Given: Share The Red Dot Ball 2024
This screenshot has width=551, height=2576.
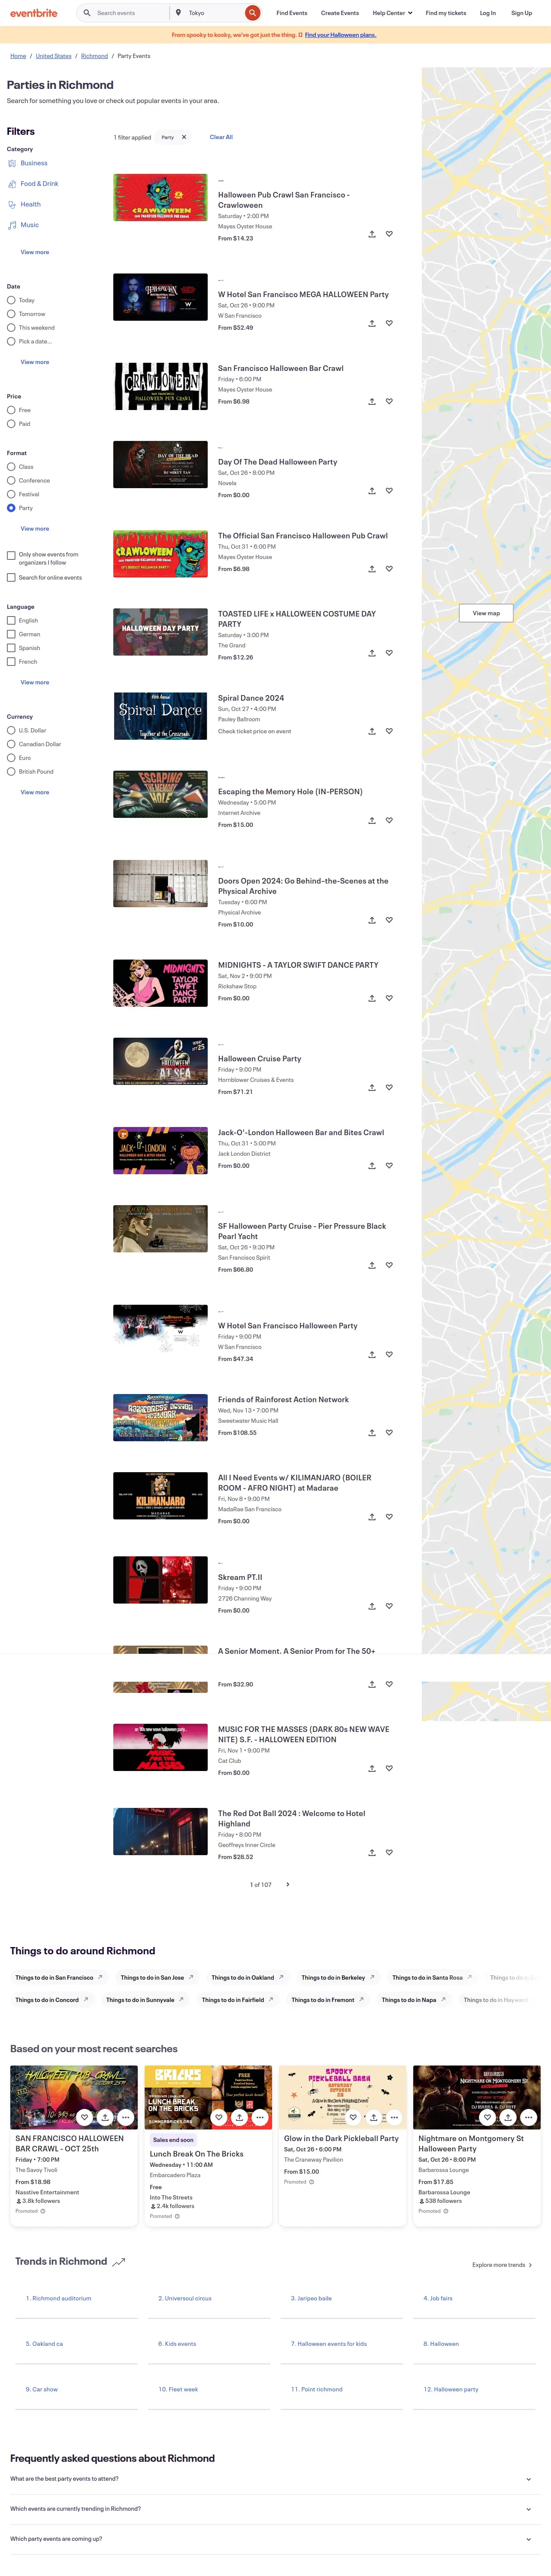Looking at the screenshot, I should coord(372,1852).
